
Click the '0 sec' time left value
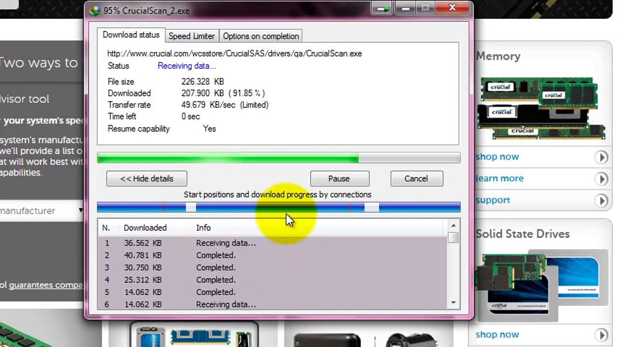click(190, 117)
